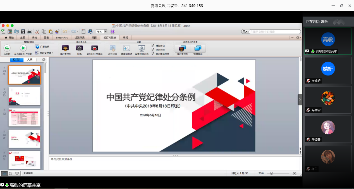This screenshot has width=354, height=189.
Task: Select slide 3 thumbnail in the panel
Action: point(24,117)
